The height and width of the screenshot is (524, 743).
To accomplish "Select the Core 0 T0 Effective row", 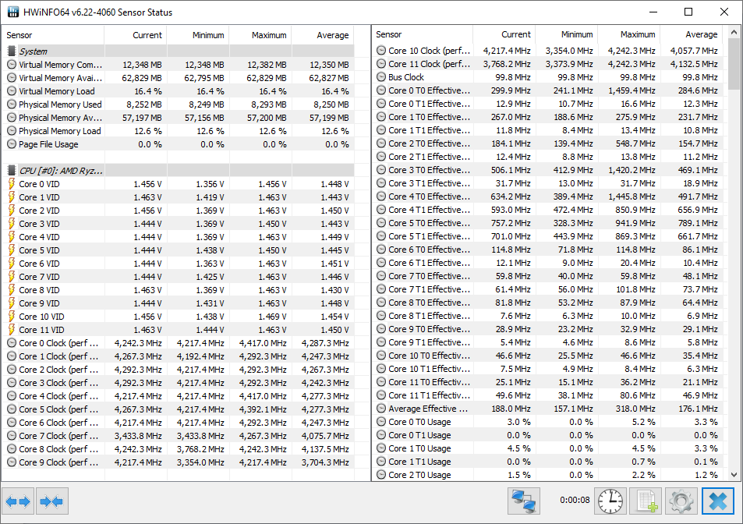I will coord(547,90).
